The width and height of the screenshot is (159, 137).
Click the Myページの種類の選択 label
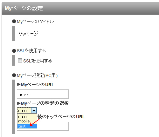(x=45, y=103)
